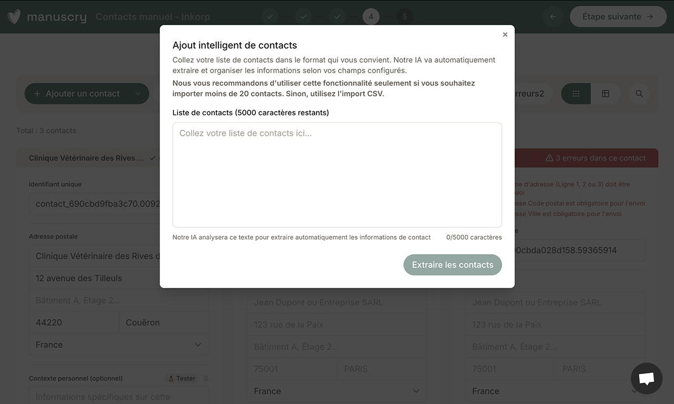Select step 5 in the progress stepper
Image resolution: width=674 pixels, height=404 pixels.
point(404,16)
